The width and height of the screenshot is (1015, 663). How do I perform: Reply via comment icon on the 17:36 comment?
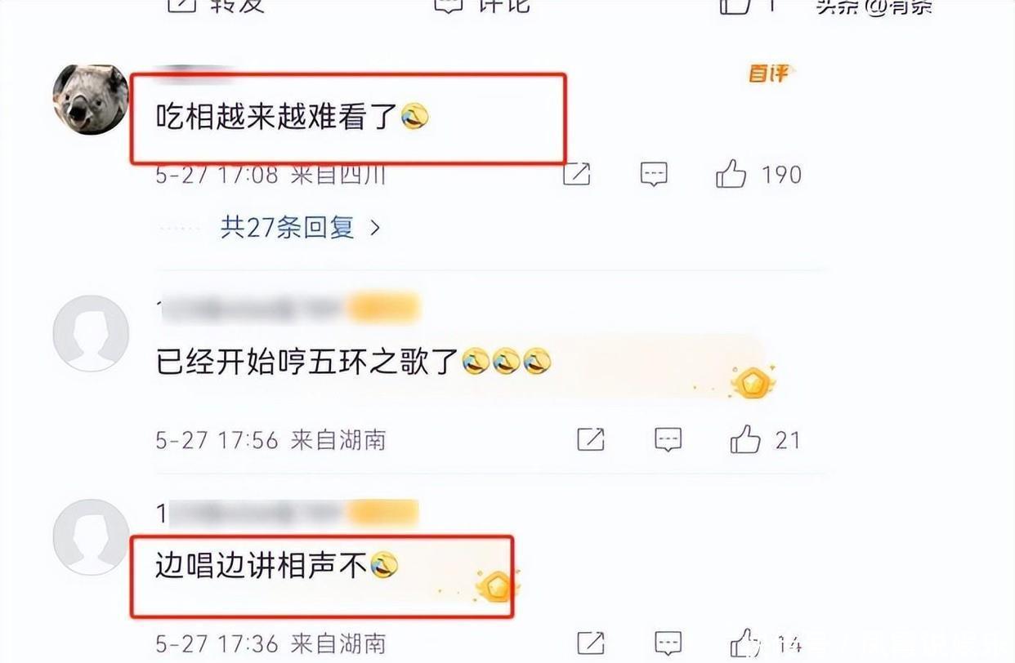coord(668,643)
